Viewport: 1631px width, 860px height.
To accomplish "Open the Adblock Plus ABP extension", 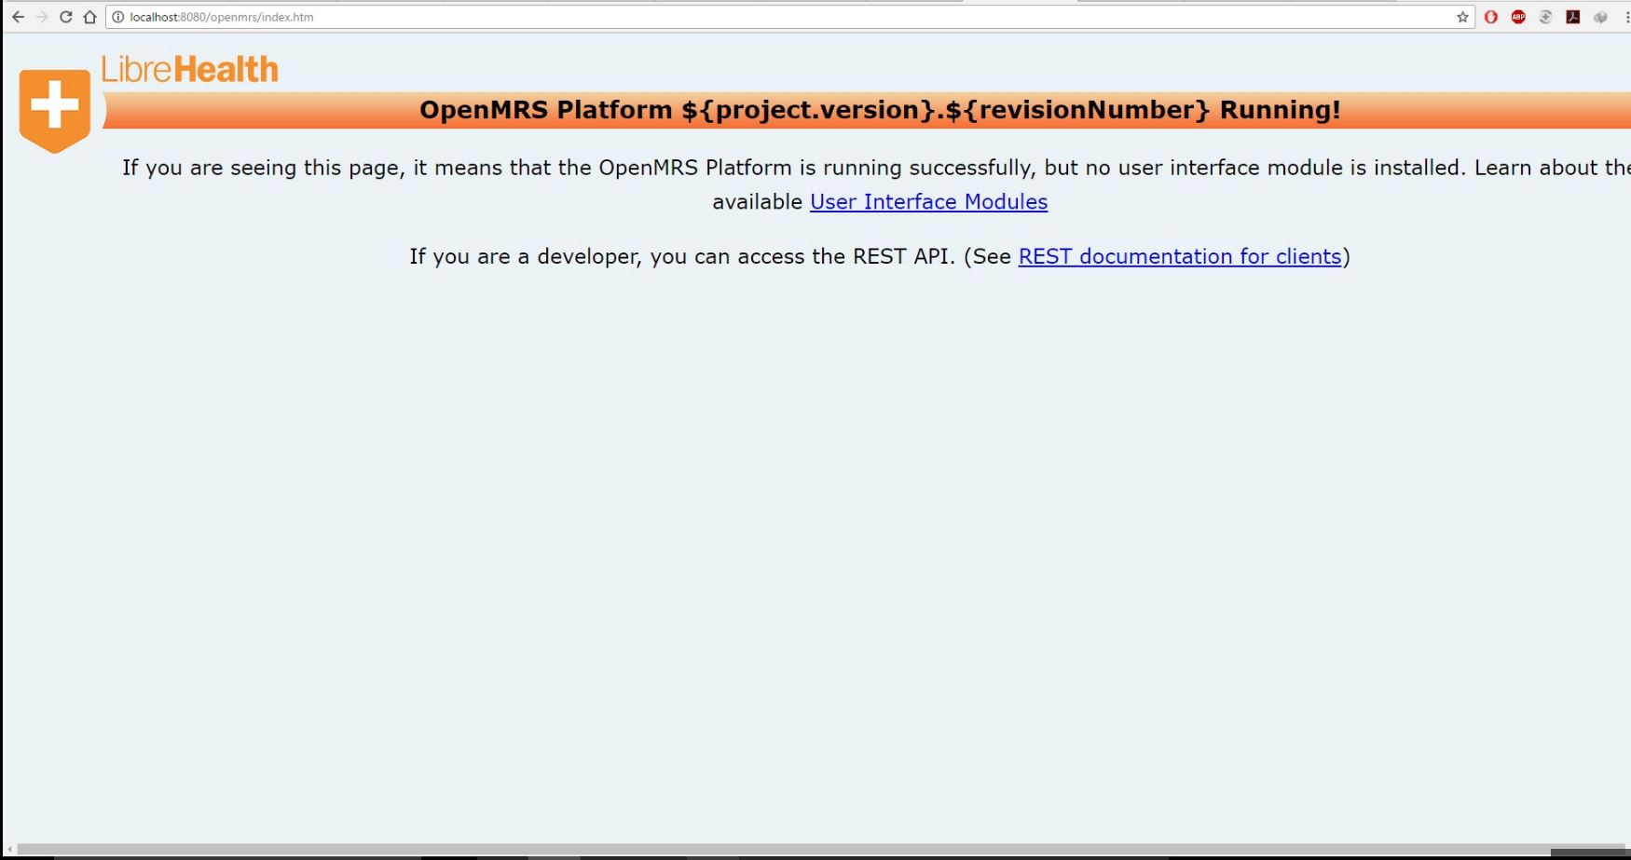I will click(x=1518, y=17).
